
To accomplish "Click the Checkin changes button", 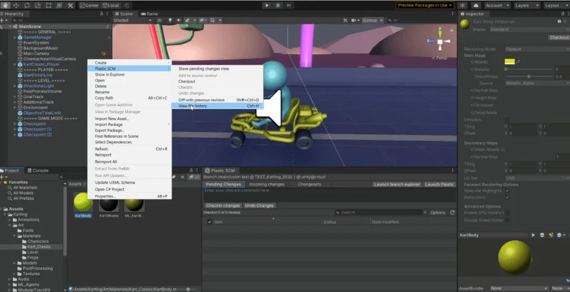I will [223, 205].
